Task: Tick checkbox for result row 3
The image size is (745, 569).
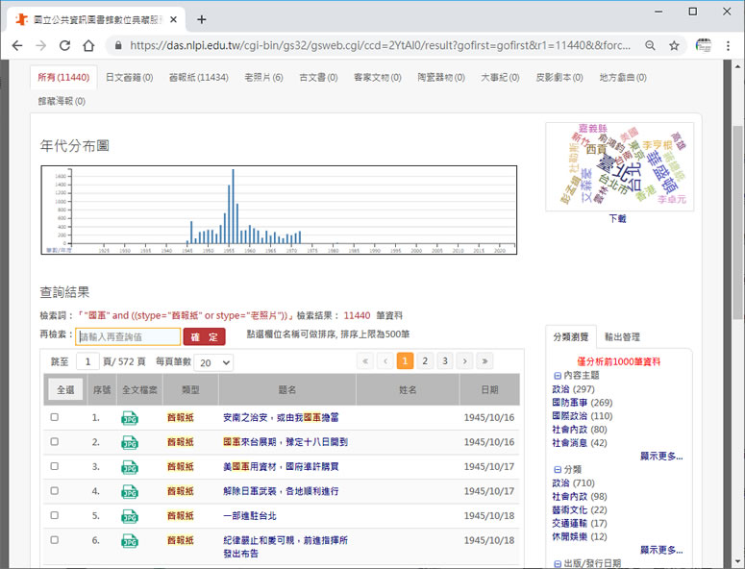Action: pyautogui.click(x=55, y=466)
